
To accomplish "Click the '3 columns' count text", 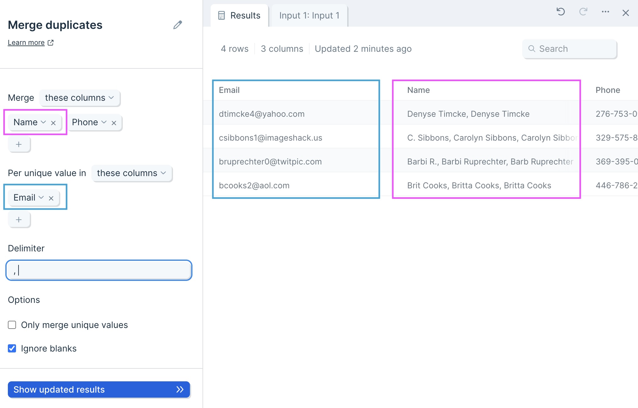I will tap(282, 49).
